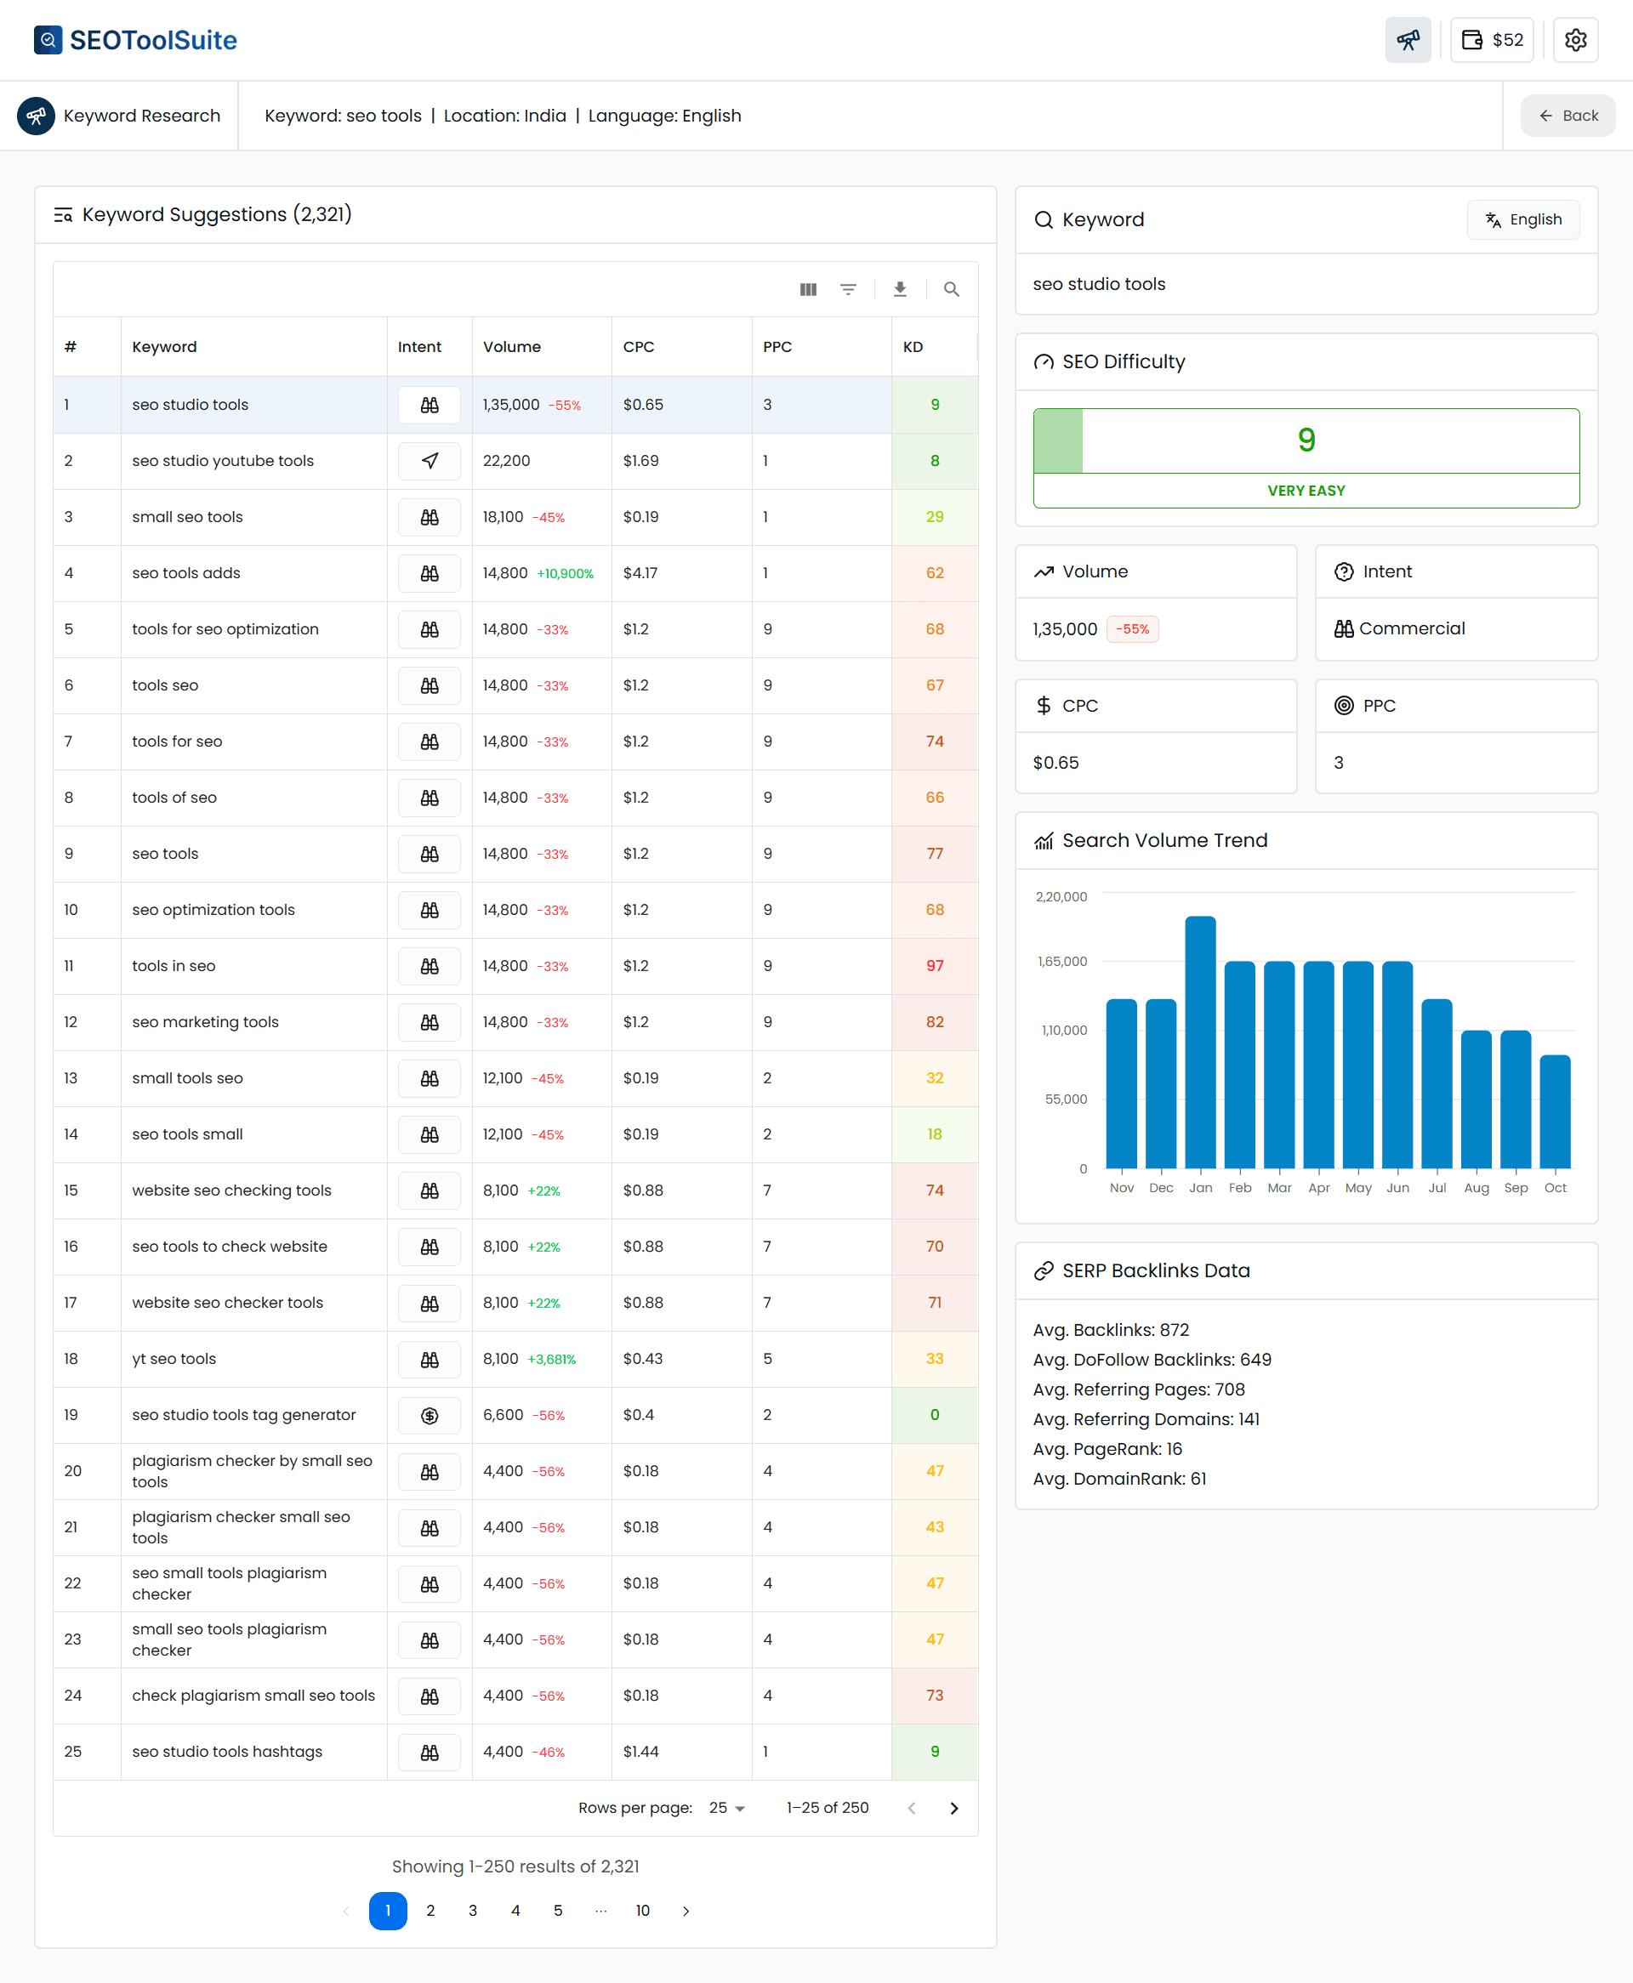Select the Keyword Research navigation item

click(121, 115)
